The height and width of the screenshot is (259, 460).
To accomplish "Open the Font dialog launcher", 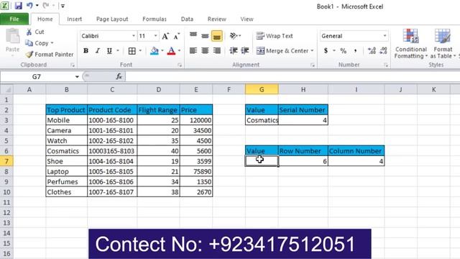I will coord(180,65).
